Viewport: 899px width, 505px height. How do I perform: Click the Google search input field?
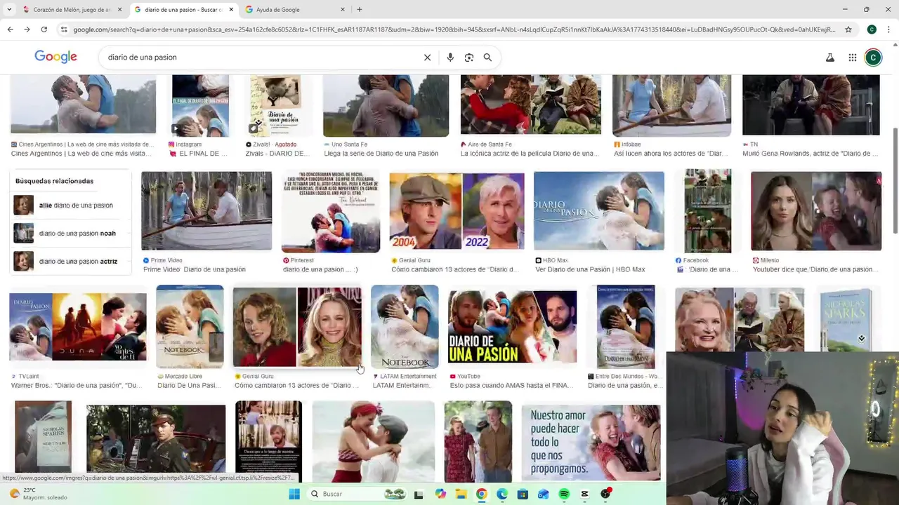point(260,58)
